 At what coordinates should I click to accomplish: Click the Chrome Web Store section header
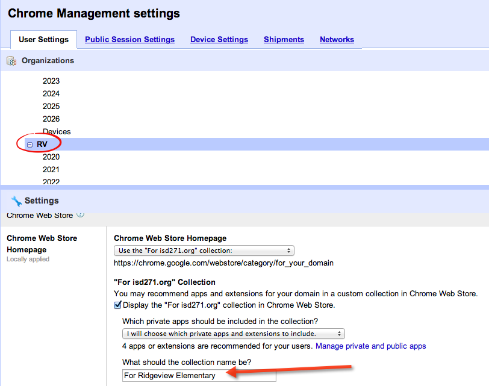pos(40,216)
